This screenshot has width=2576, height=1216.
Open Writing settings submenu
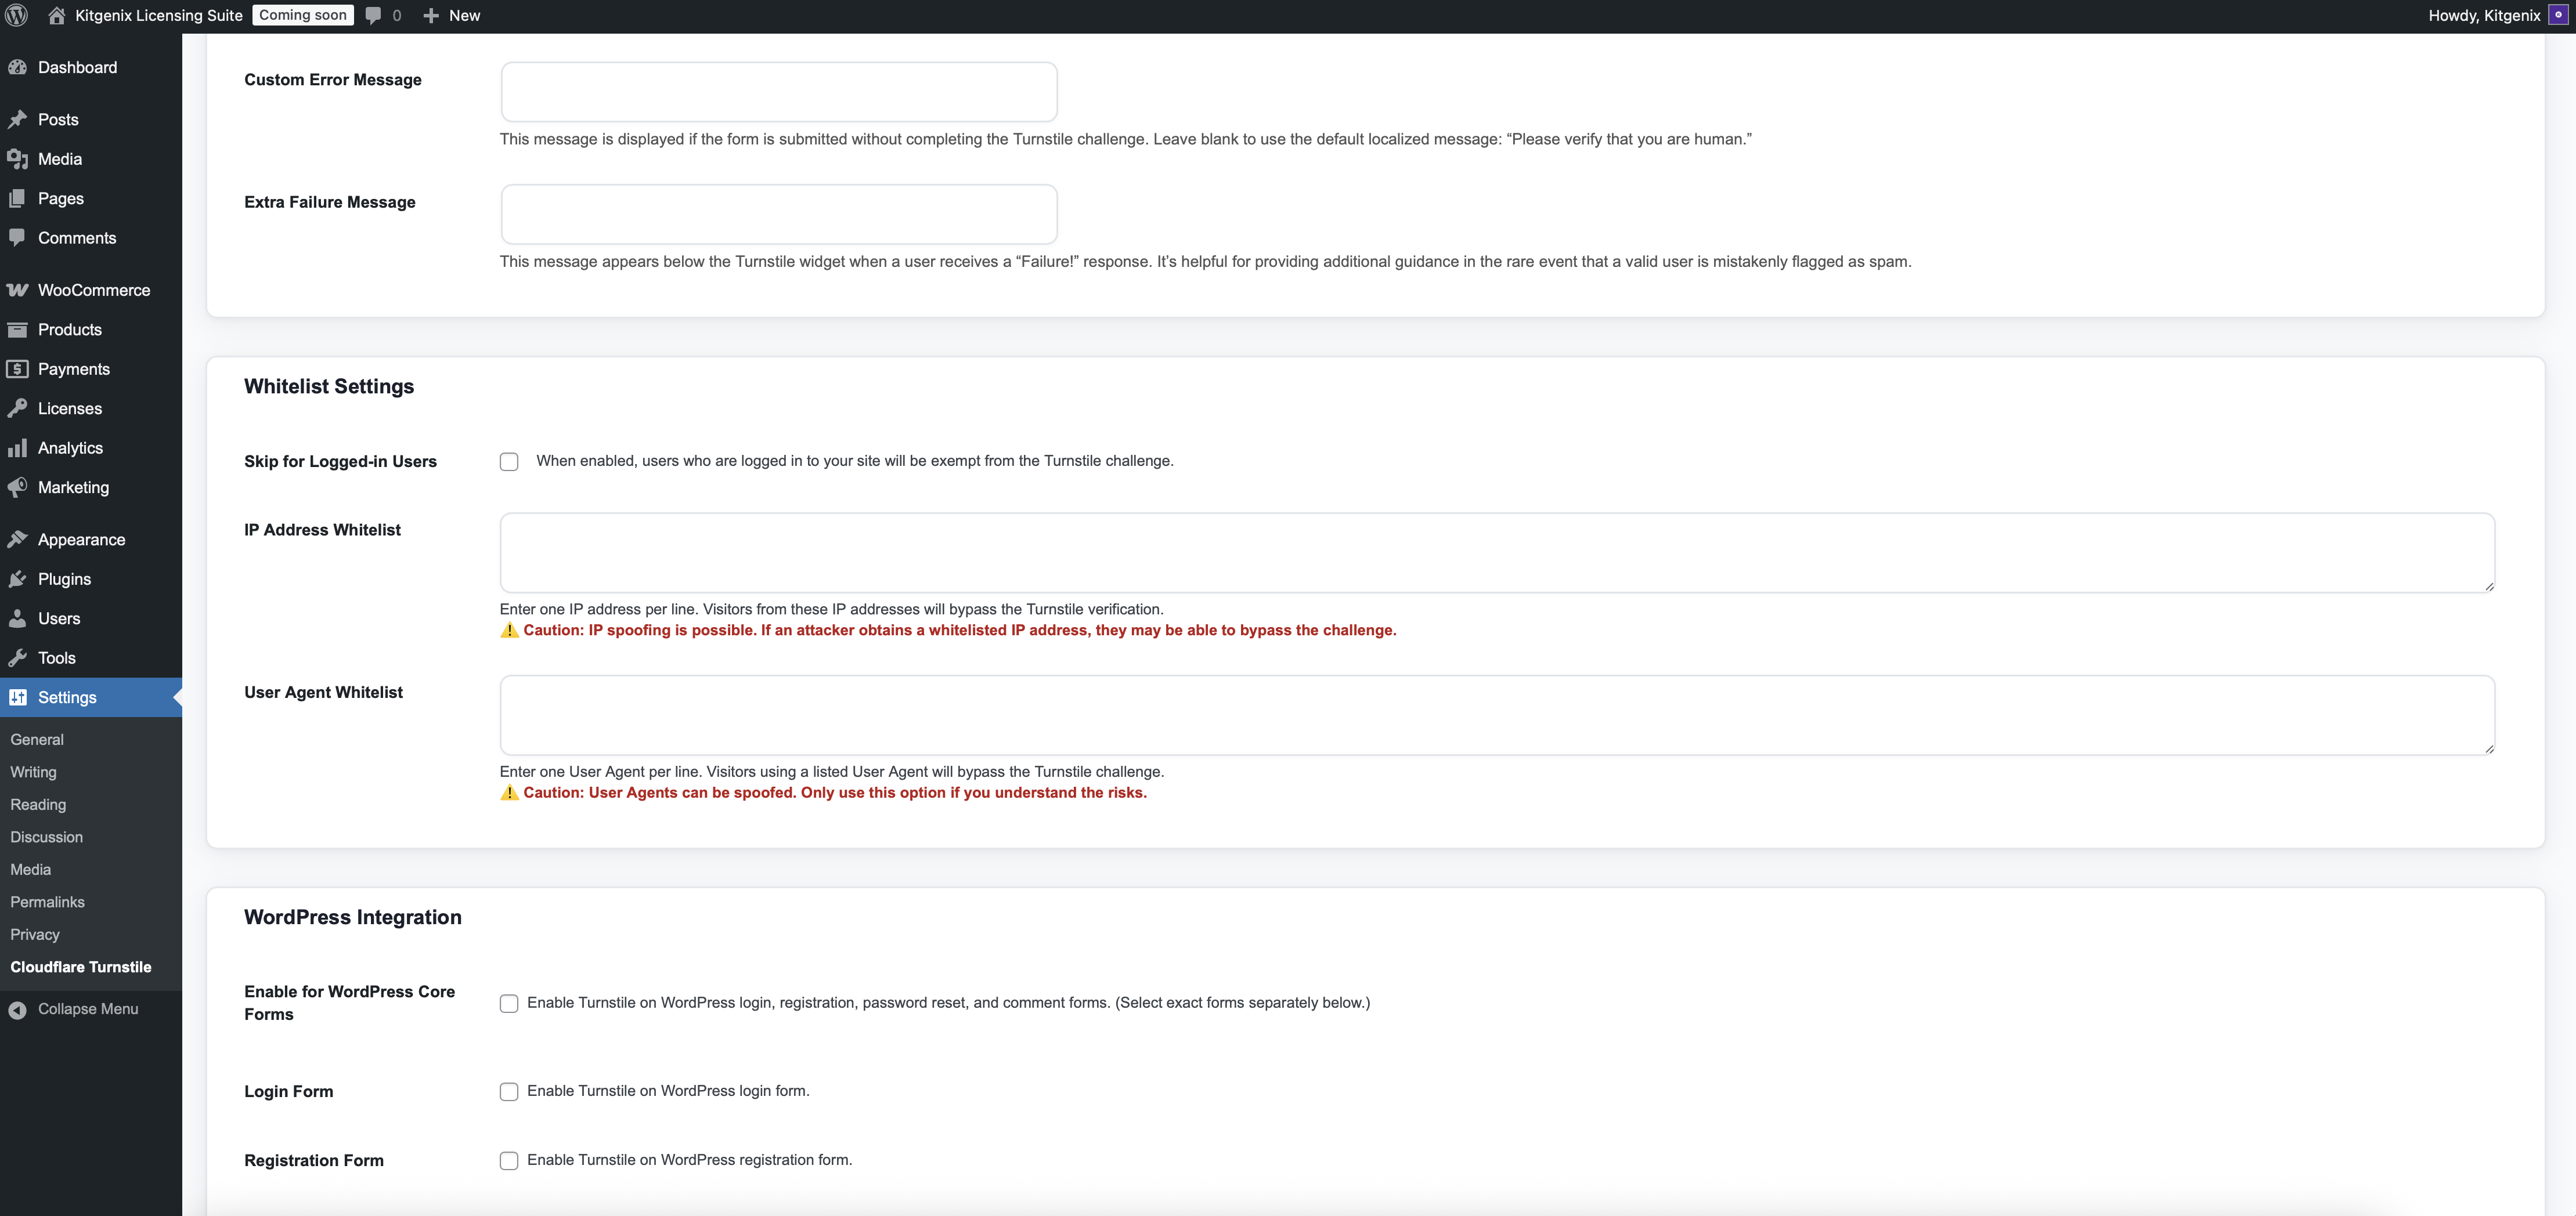pos(33,772)
